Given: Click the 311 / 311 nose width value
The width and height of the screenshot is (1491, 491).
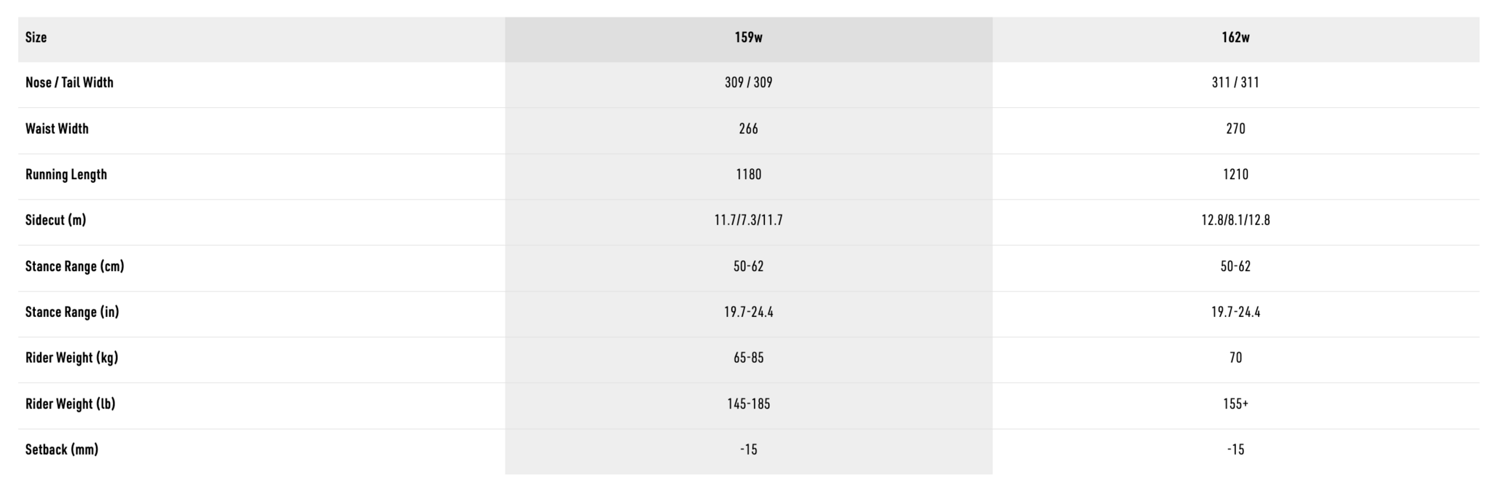Looking at the screenshot, I should coord(1235,83).
